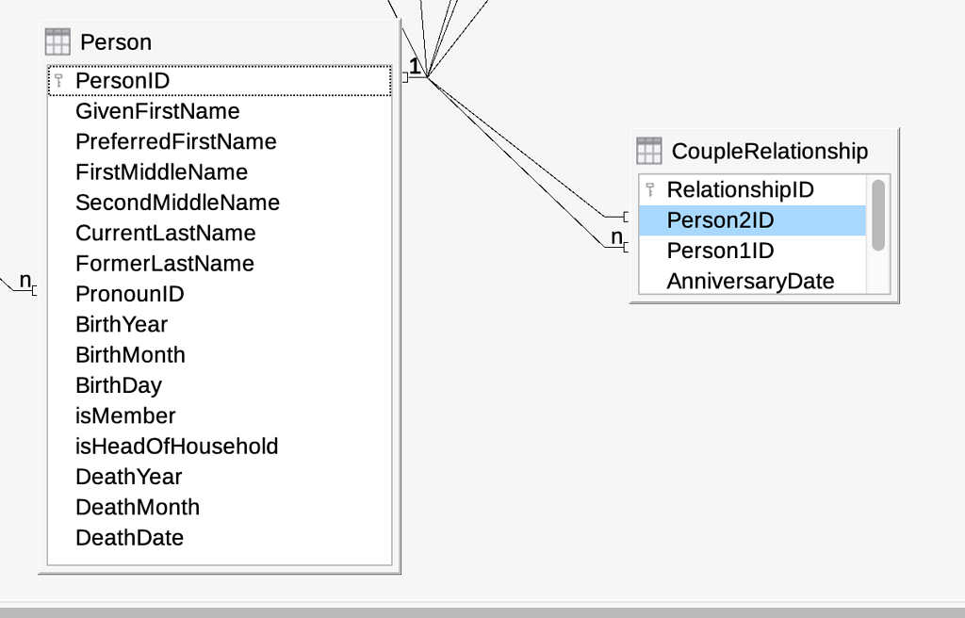Click the CoupleRelationship table title
This screenshot has width=965, height=618.
point(769,151)
